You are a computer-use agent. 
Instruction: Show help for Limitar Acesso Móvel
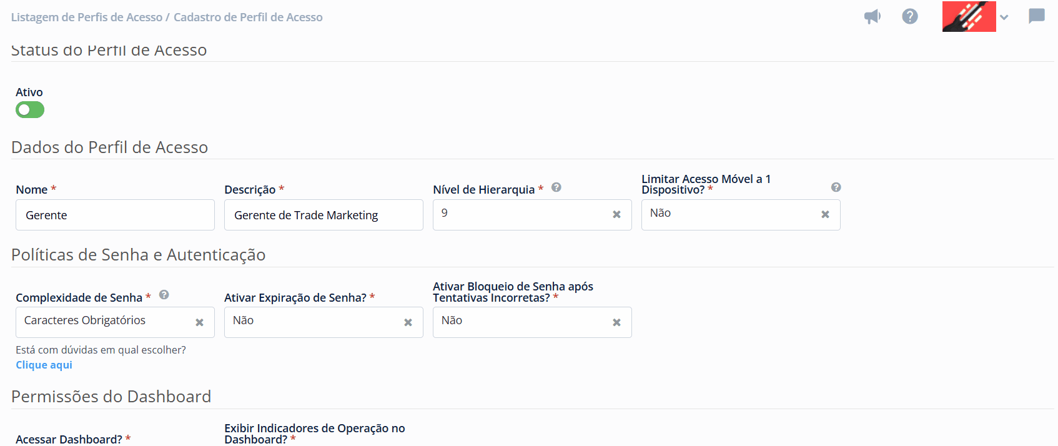(836, 187)
